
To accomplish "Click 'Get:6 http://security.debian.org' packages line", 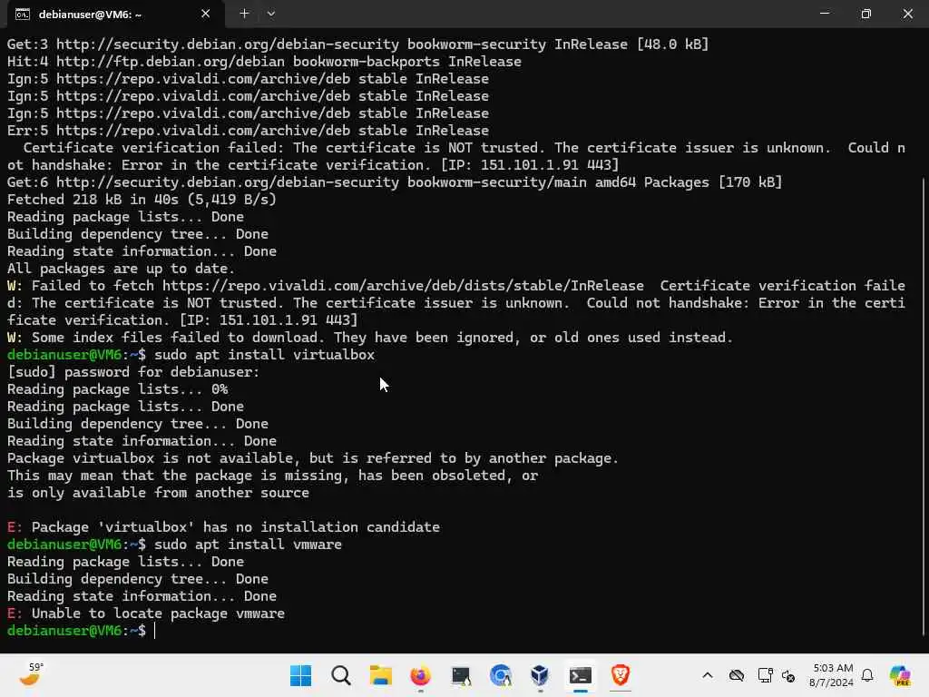I will click(395, 182).
